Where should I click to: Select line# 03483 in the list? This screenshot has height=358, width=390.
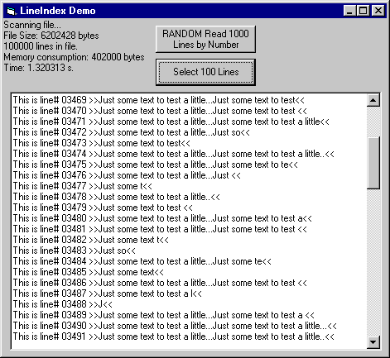189,251
